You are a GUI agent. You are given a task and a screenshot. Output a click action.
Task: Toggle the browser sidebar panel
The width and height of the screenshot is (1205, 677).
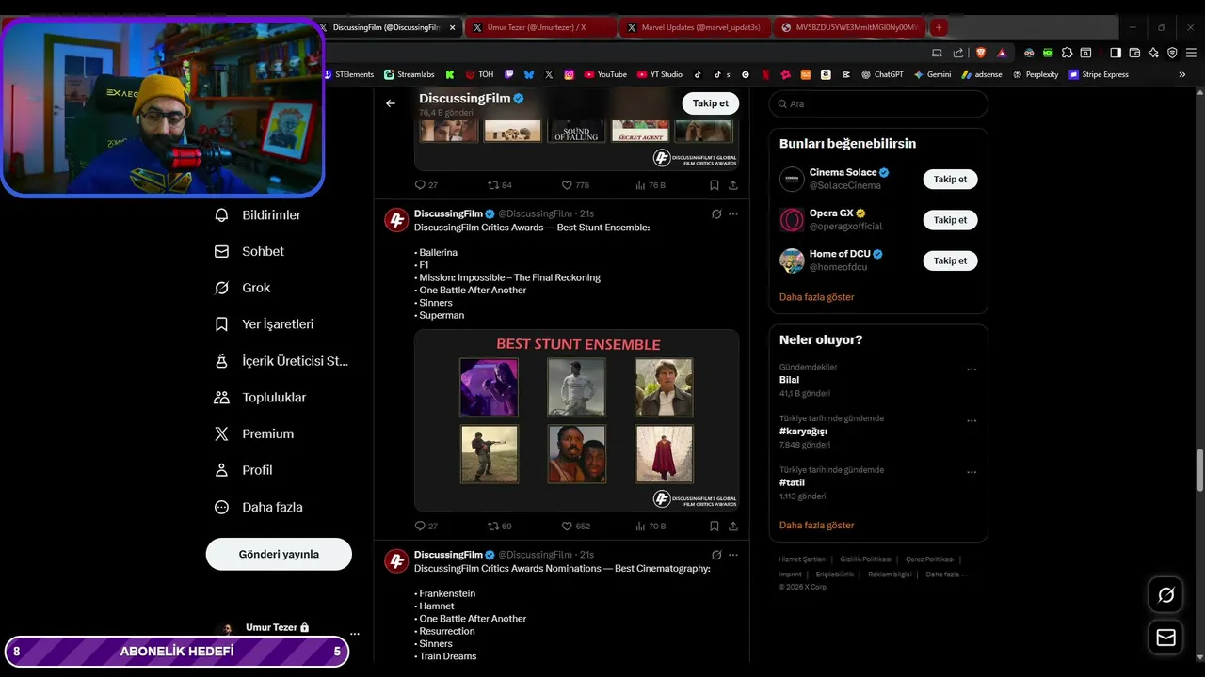pyautogui.click(x=1116, y=53)
